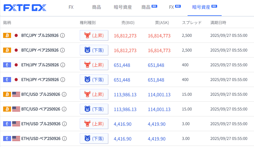Viewport: 254px width, 147px height.
Task: Show details icon for BTC/USD ベア250926
Action: pyautogui.click(x=64, y=109)
